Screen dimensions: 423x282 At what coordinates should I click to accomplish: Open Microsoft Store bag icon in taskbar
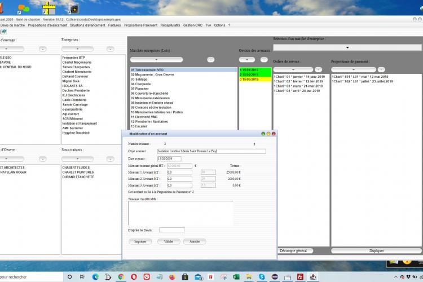(185, 276)
